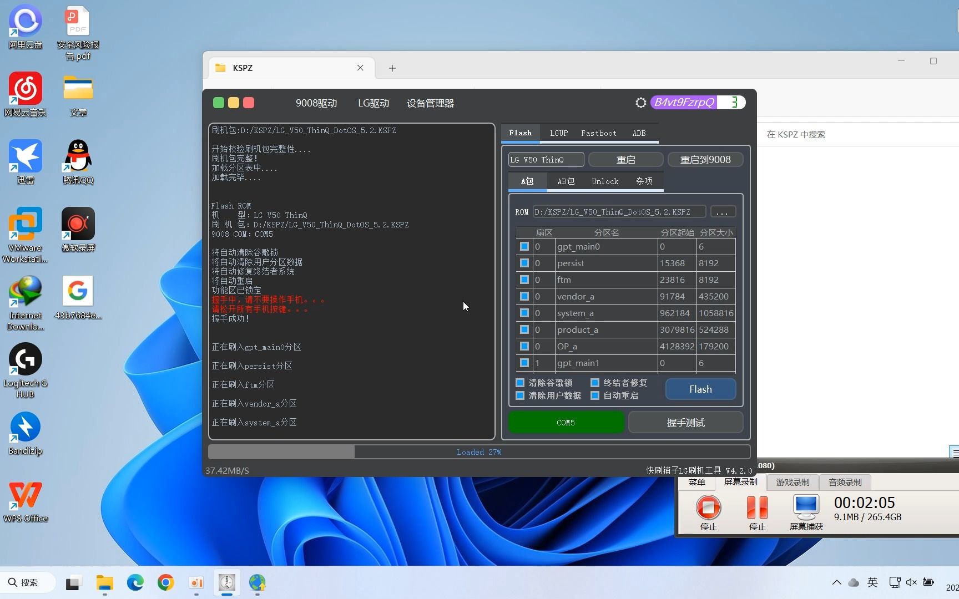Click the Loaded 27% progress bar
Viewport: 959px width, 599px height.
[x=479, y=452]
